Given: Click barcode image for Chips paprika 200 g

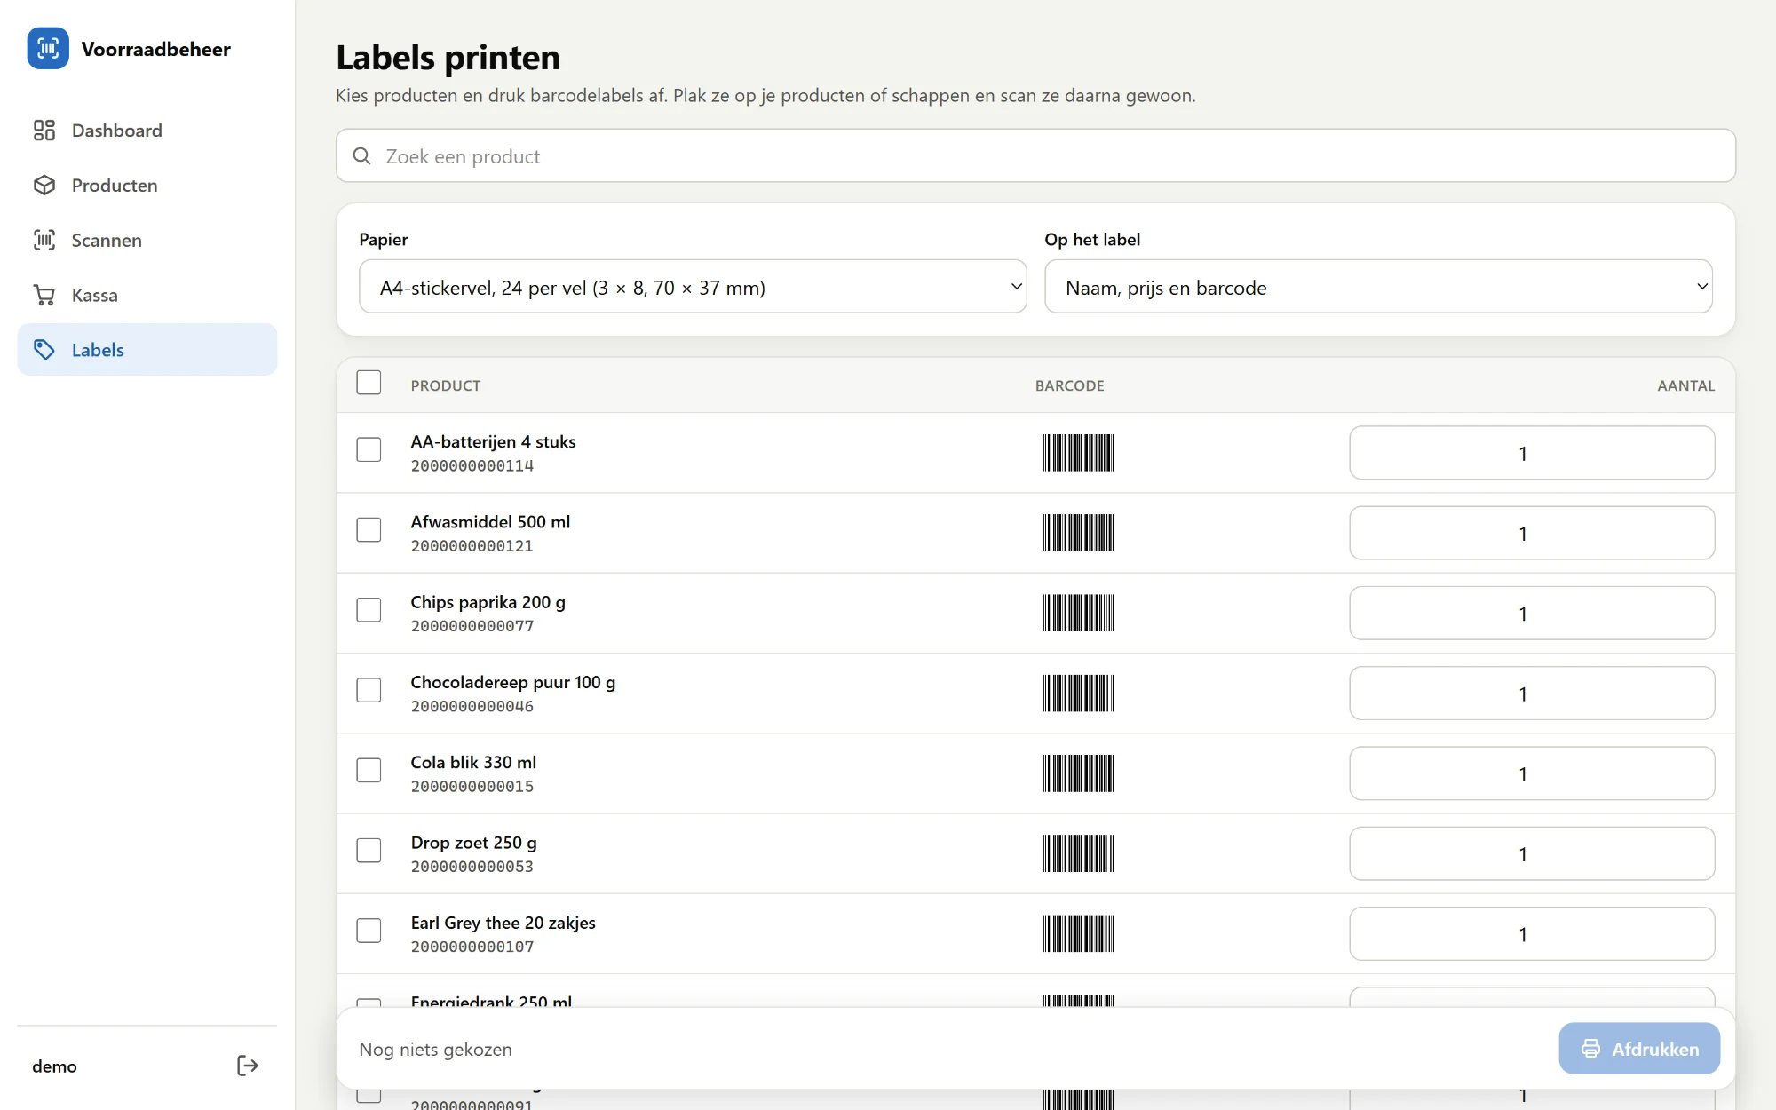Looking at the screenshot, I should tap(1078, 613).
